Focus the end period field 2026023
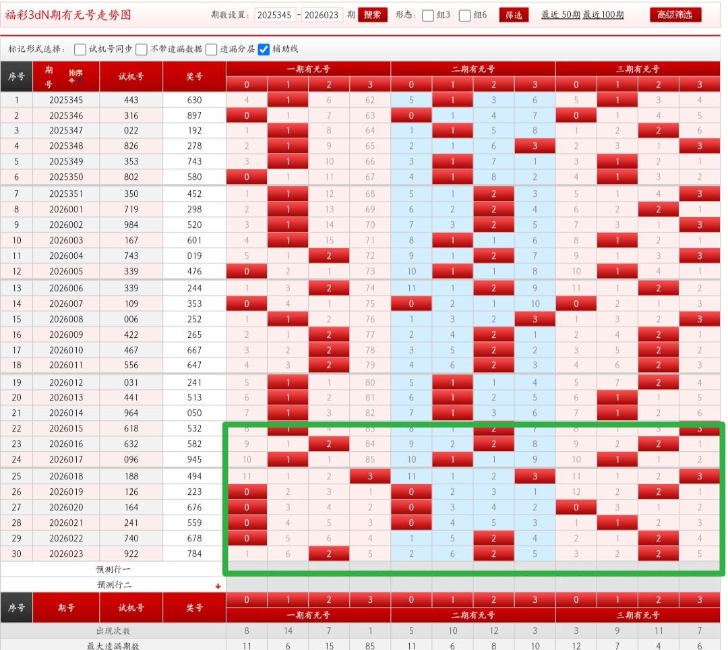728x650 pixels. coord(322,15)
